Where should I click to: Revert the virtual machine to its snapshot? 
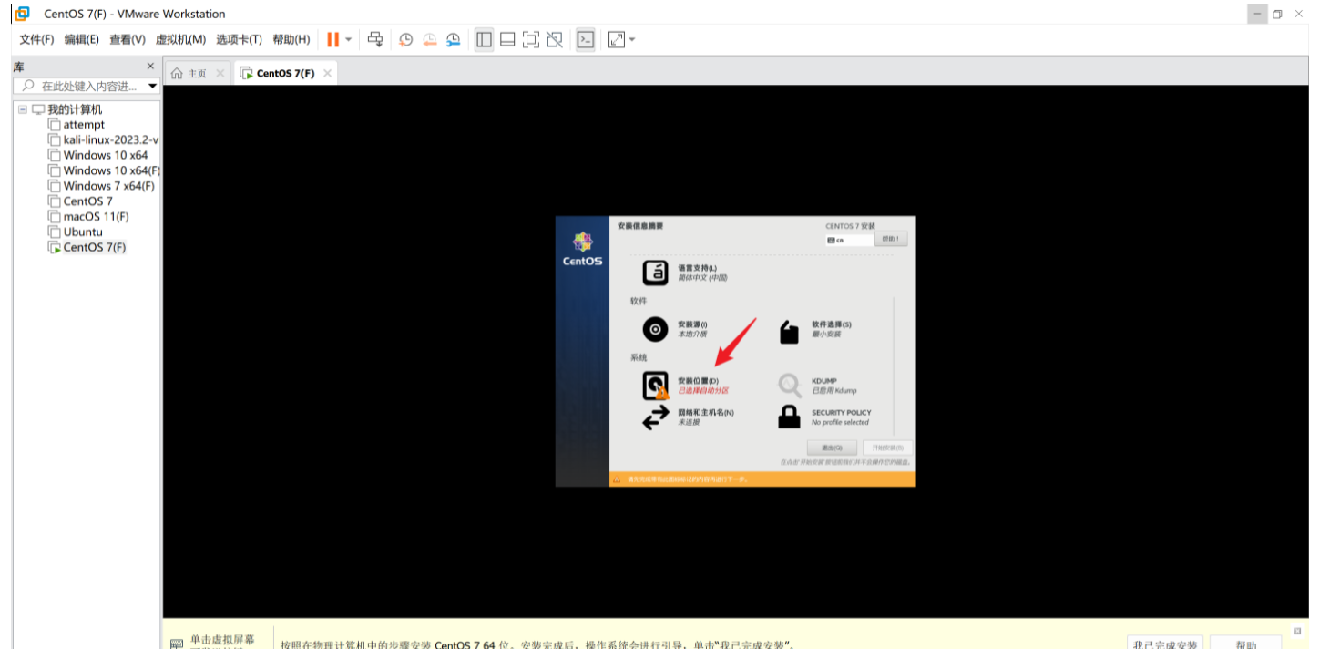click(x=429, y=39)
